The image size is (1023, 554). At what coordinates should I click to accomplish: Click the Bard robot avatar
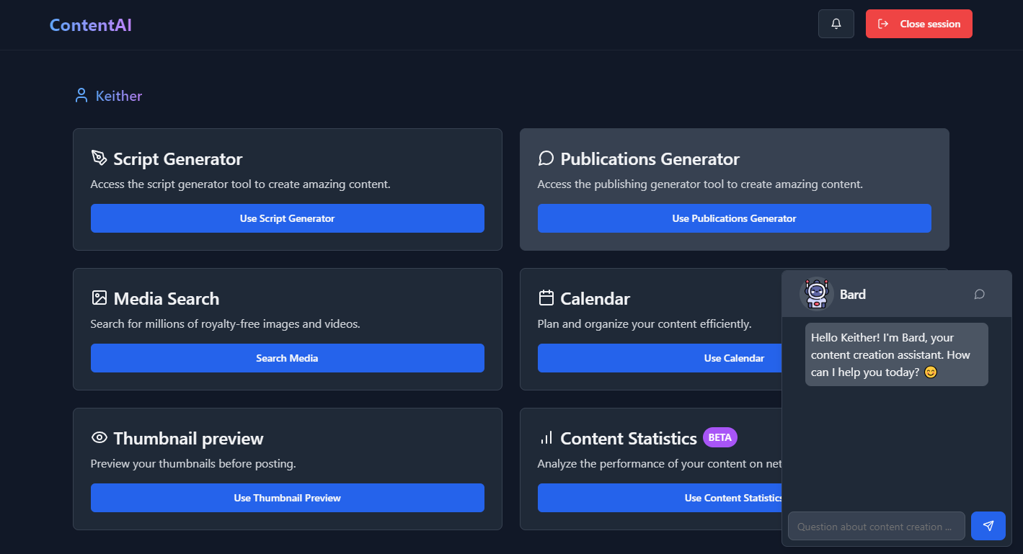[x=816, y=294]
